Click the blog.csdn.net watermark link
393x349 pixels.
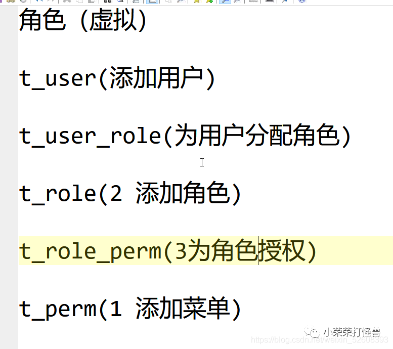[x=320, y=340]
